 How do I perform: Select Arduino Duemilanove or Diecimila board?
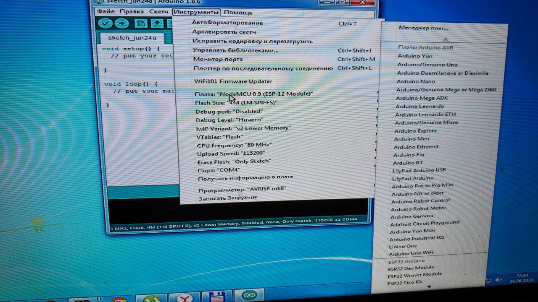(443, 73)
